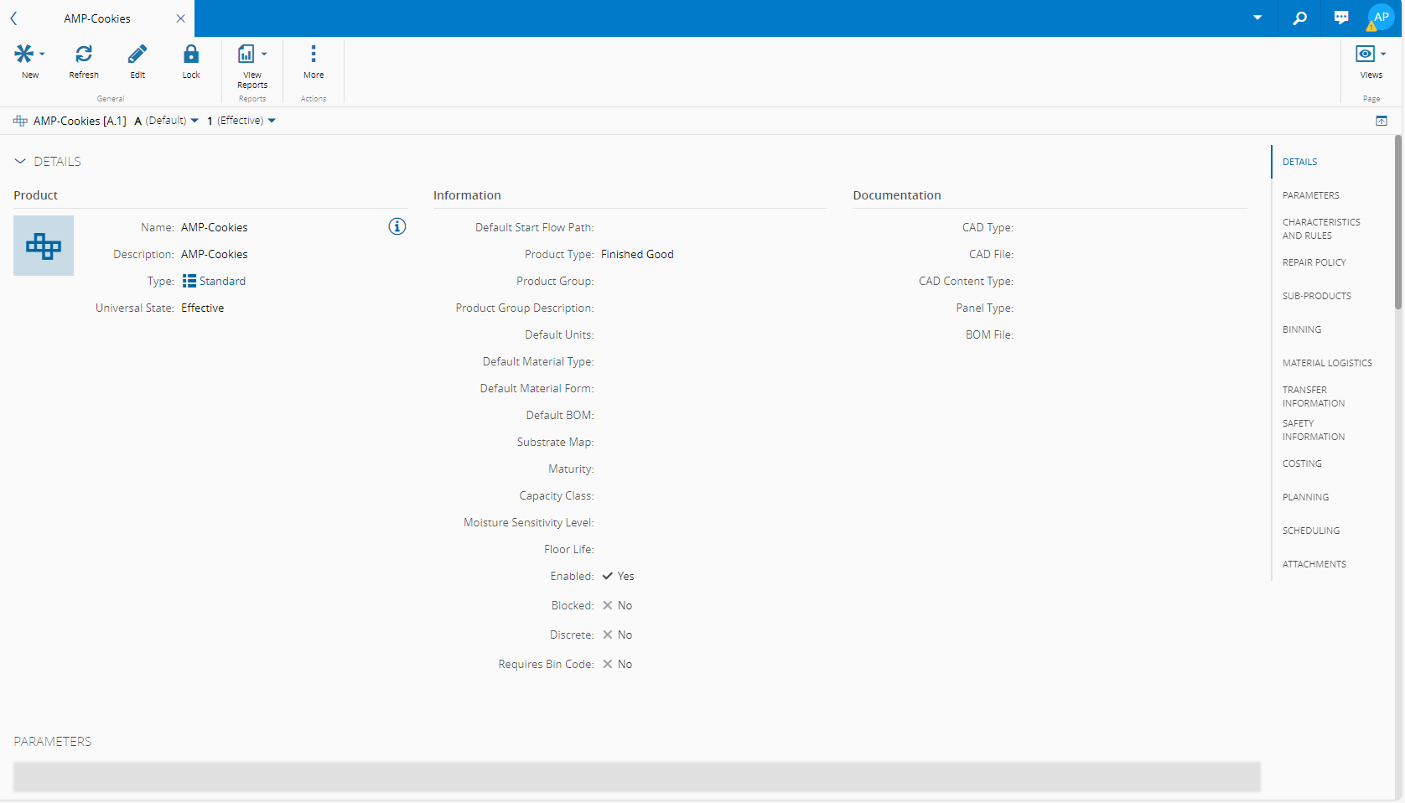Open the chat messages icon
1405x803 pixels.
pyautogui.click(x=1341, y=18)
